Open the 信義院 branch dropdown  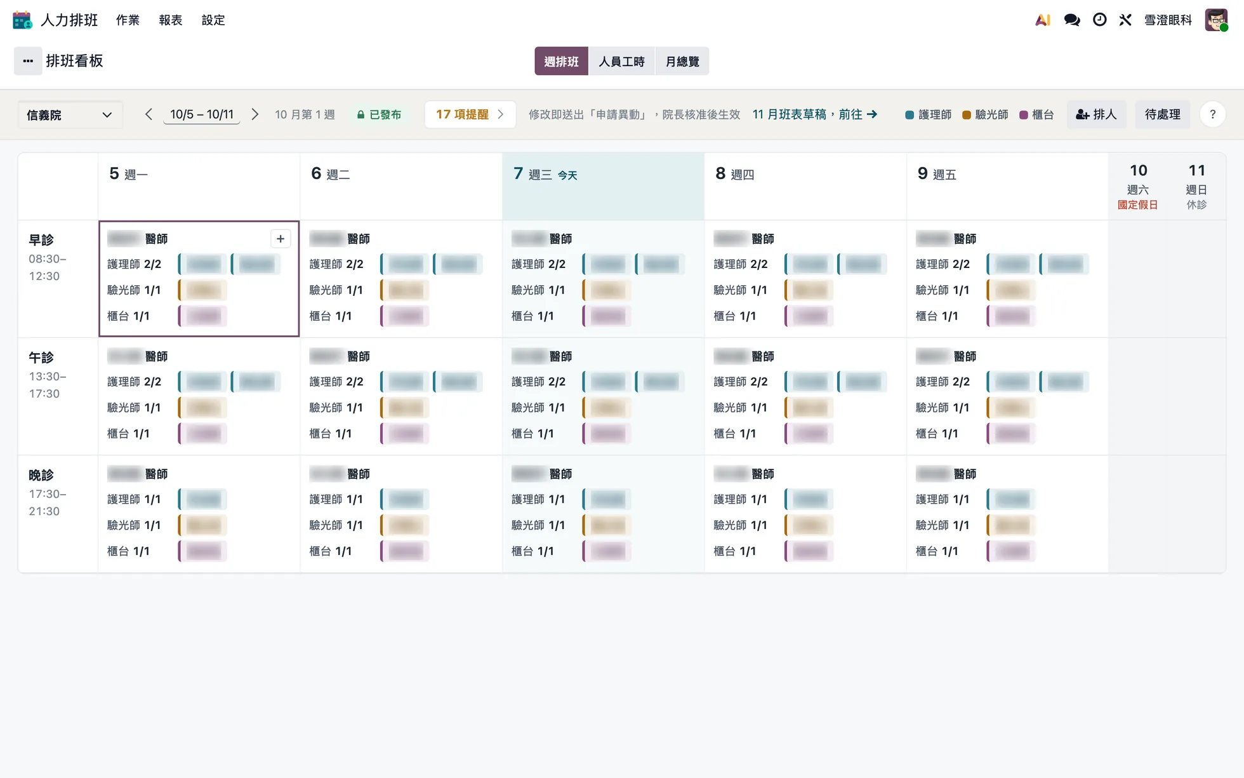tap(69, 115)
